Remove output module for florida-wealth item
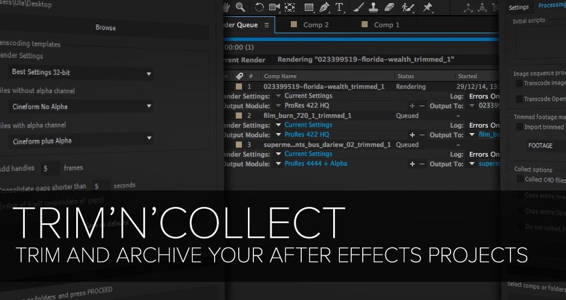Viewport: 566px width, 300px height. point(422,106)
